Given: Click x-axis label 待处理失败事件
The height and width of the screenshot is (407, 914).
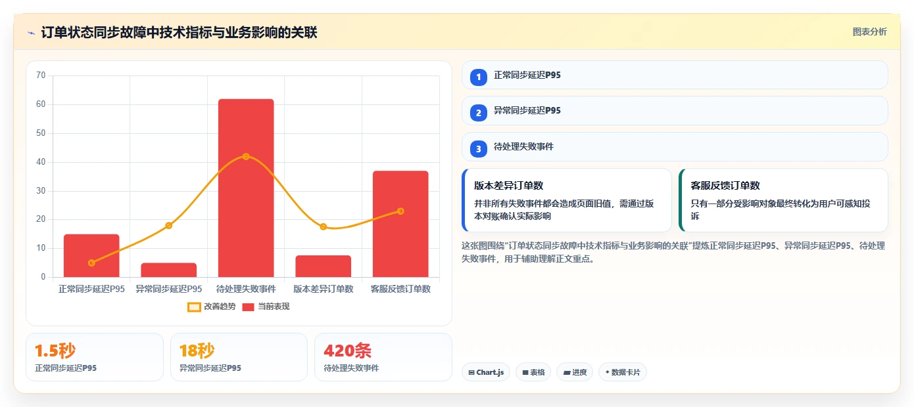Looking at the screenshot, I should [x=246, y=289].
